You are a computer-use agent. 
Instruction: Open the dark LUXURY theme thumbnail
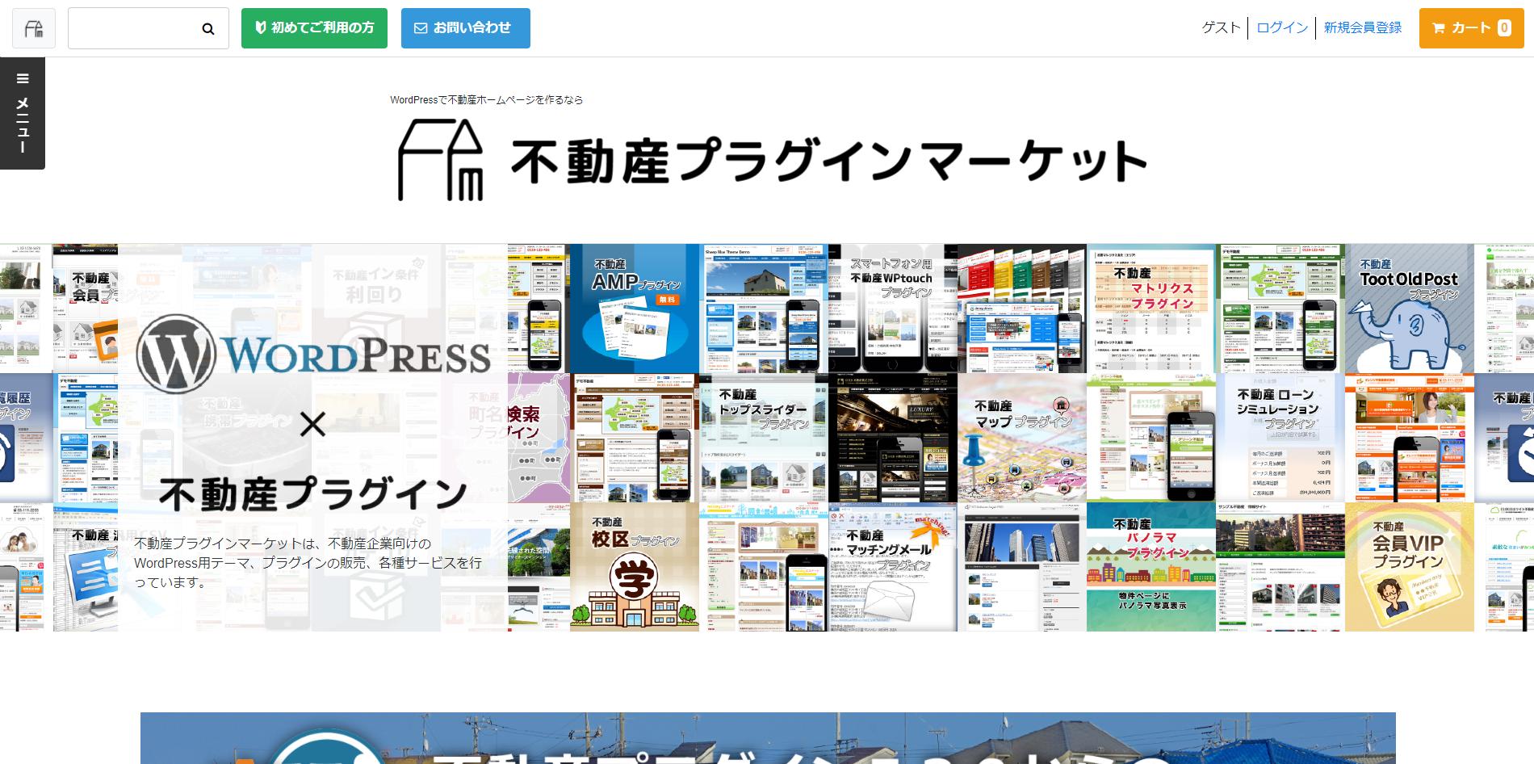click(x=893, y=438)
